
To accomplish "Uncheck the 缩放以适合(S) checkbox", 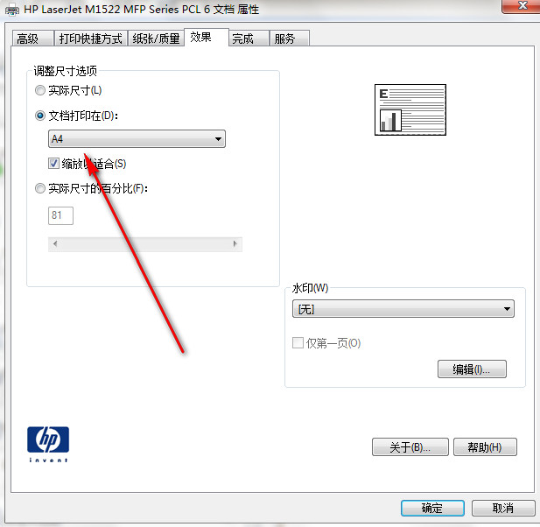I will tap(53, 164).
